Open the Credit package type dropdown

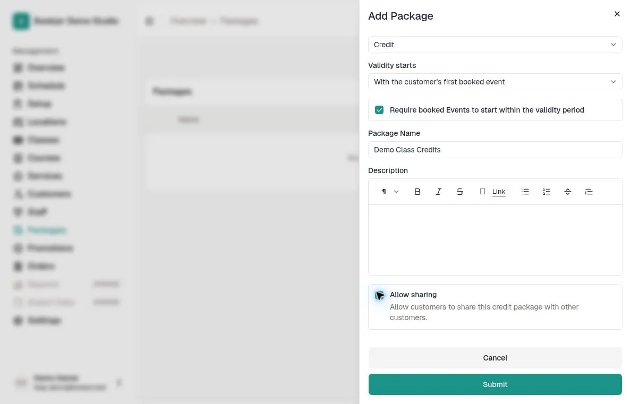pos(495,45)
